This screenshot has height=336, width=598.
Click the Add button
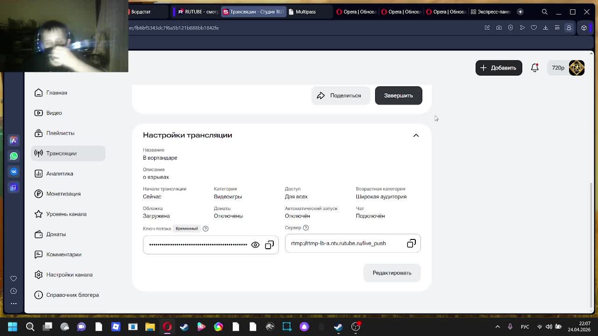pyautogui.click(x=499, y=68)
